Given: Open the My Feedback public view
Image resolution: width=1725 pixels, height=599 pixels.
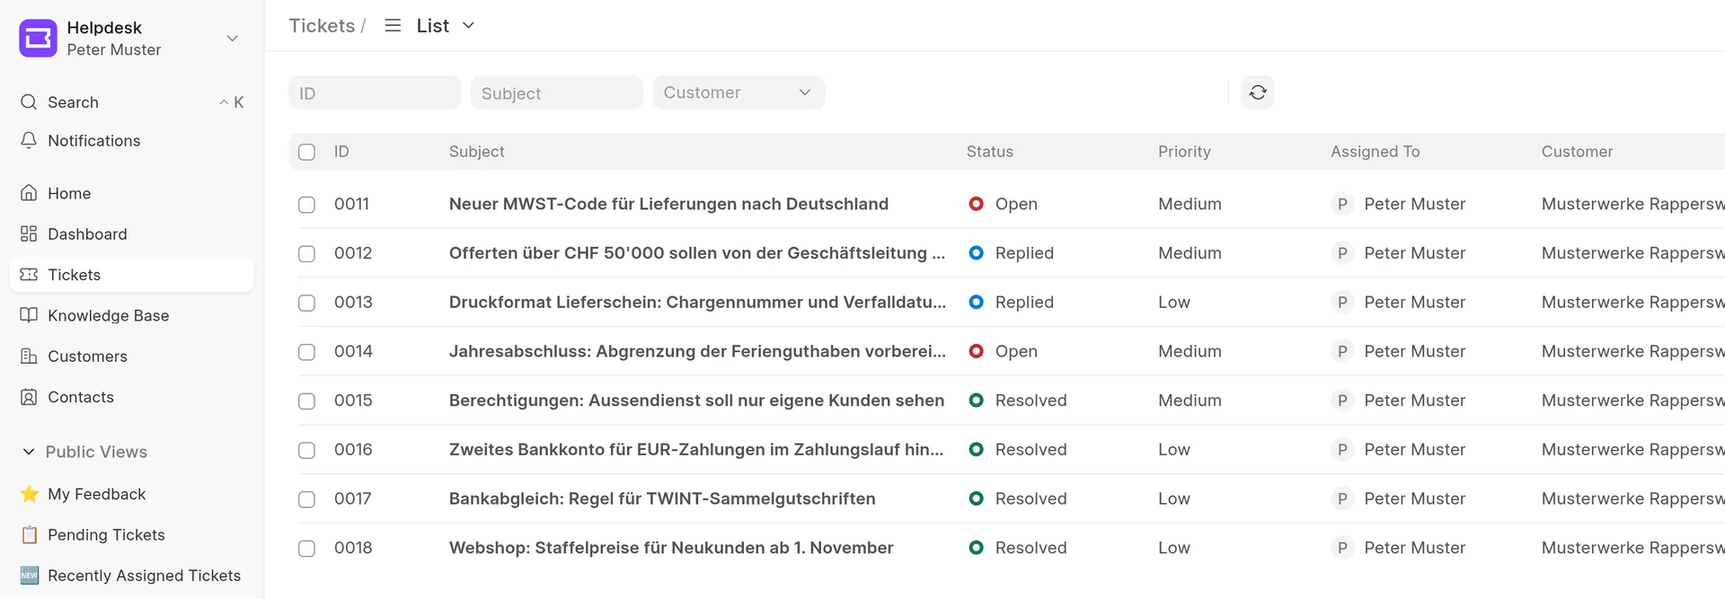Looking at the screenshot, I should (x=131, y=494).
